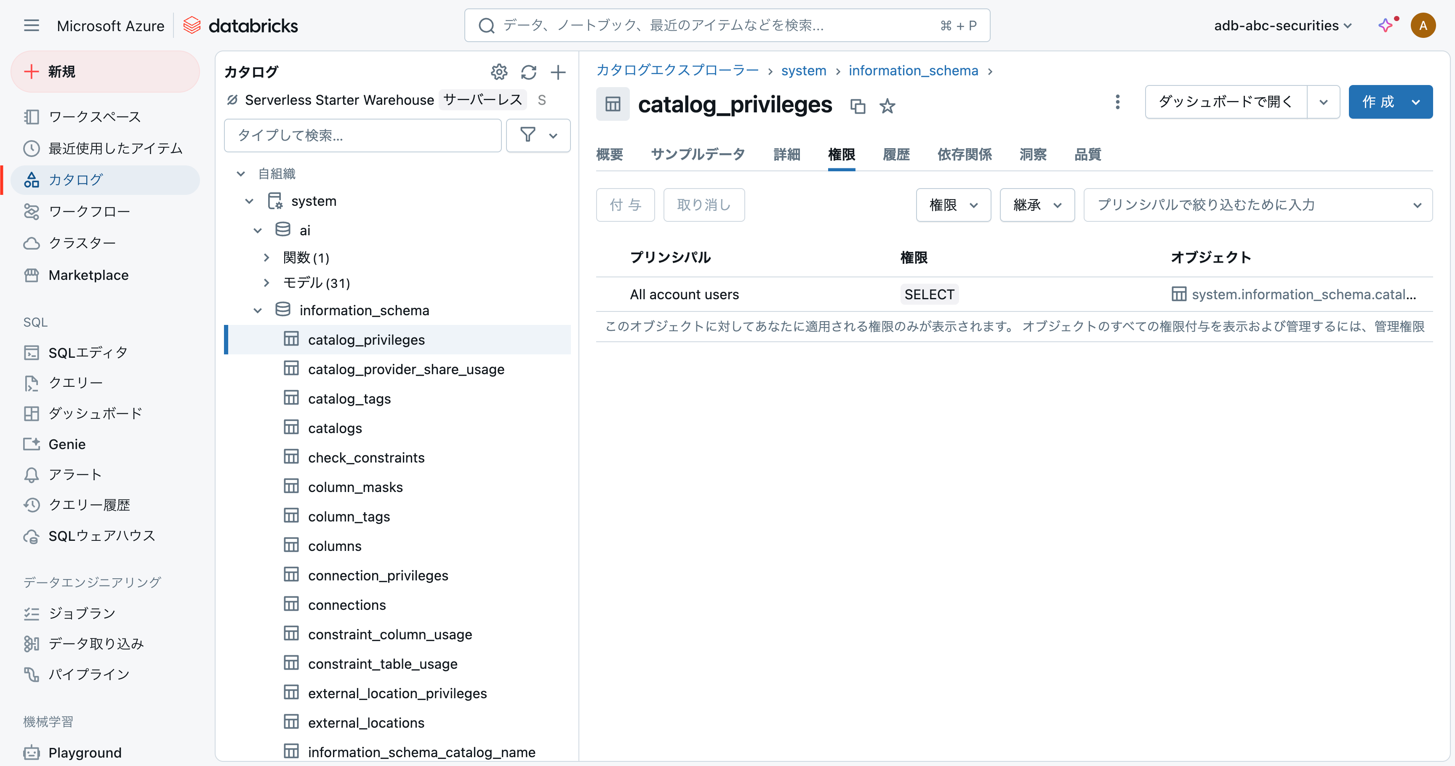Click the user avatar icon

click(x=1423, y=25)
